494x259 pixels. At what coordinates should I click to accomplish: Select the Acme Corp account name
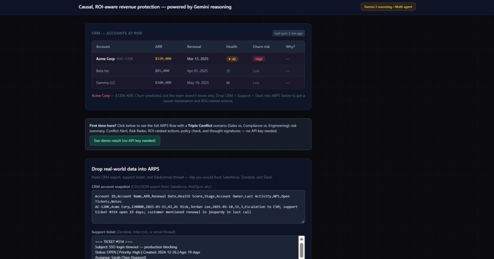click(x=105, y=59)
